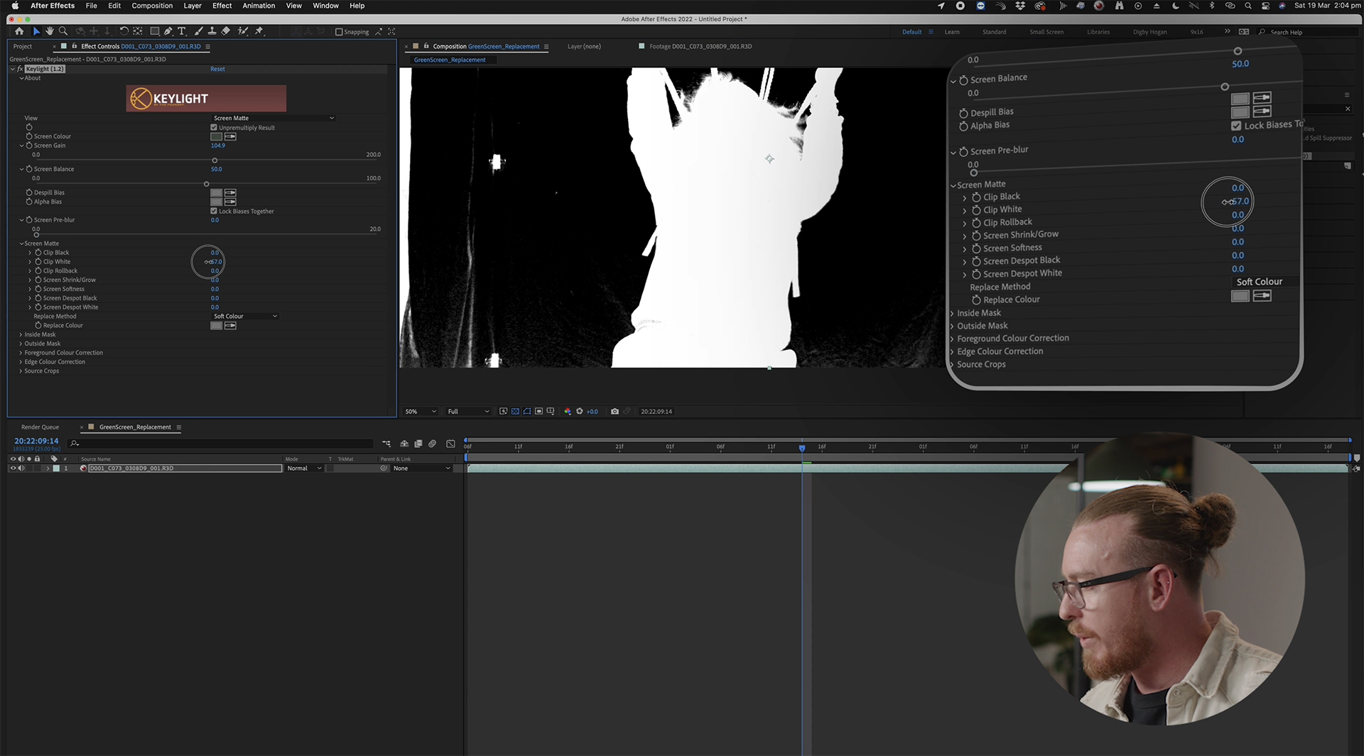The height and width of the screenshot is (756, 1364).
Task: Expand the Inside Mask section
Action: tap(21, 335)
